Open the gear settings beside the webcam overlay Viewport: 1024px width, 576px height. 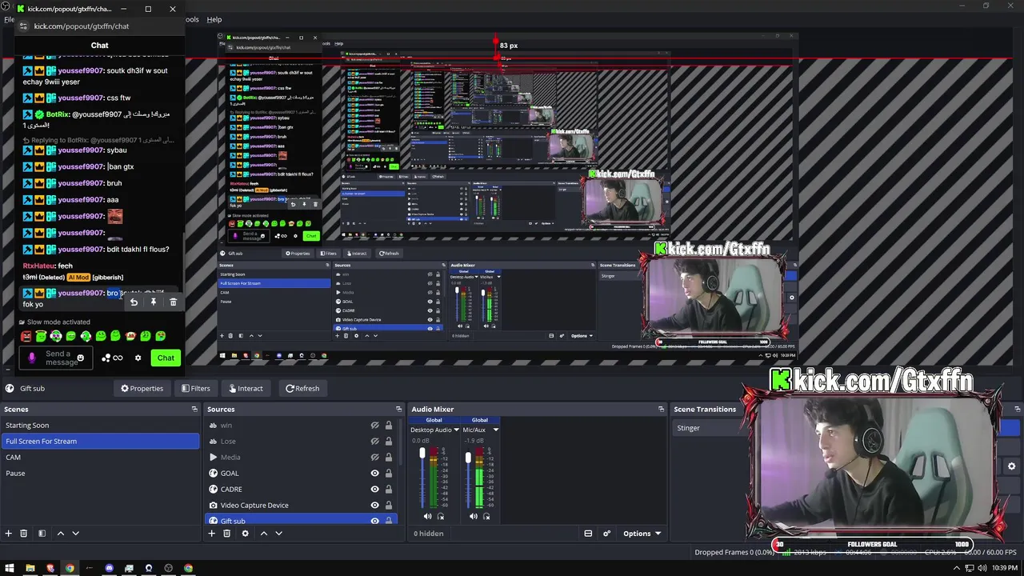[x=1011, y=466]
